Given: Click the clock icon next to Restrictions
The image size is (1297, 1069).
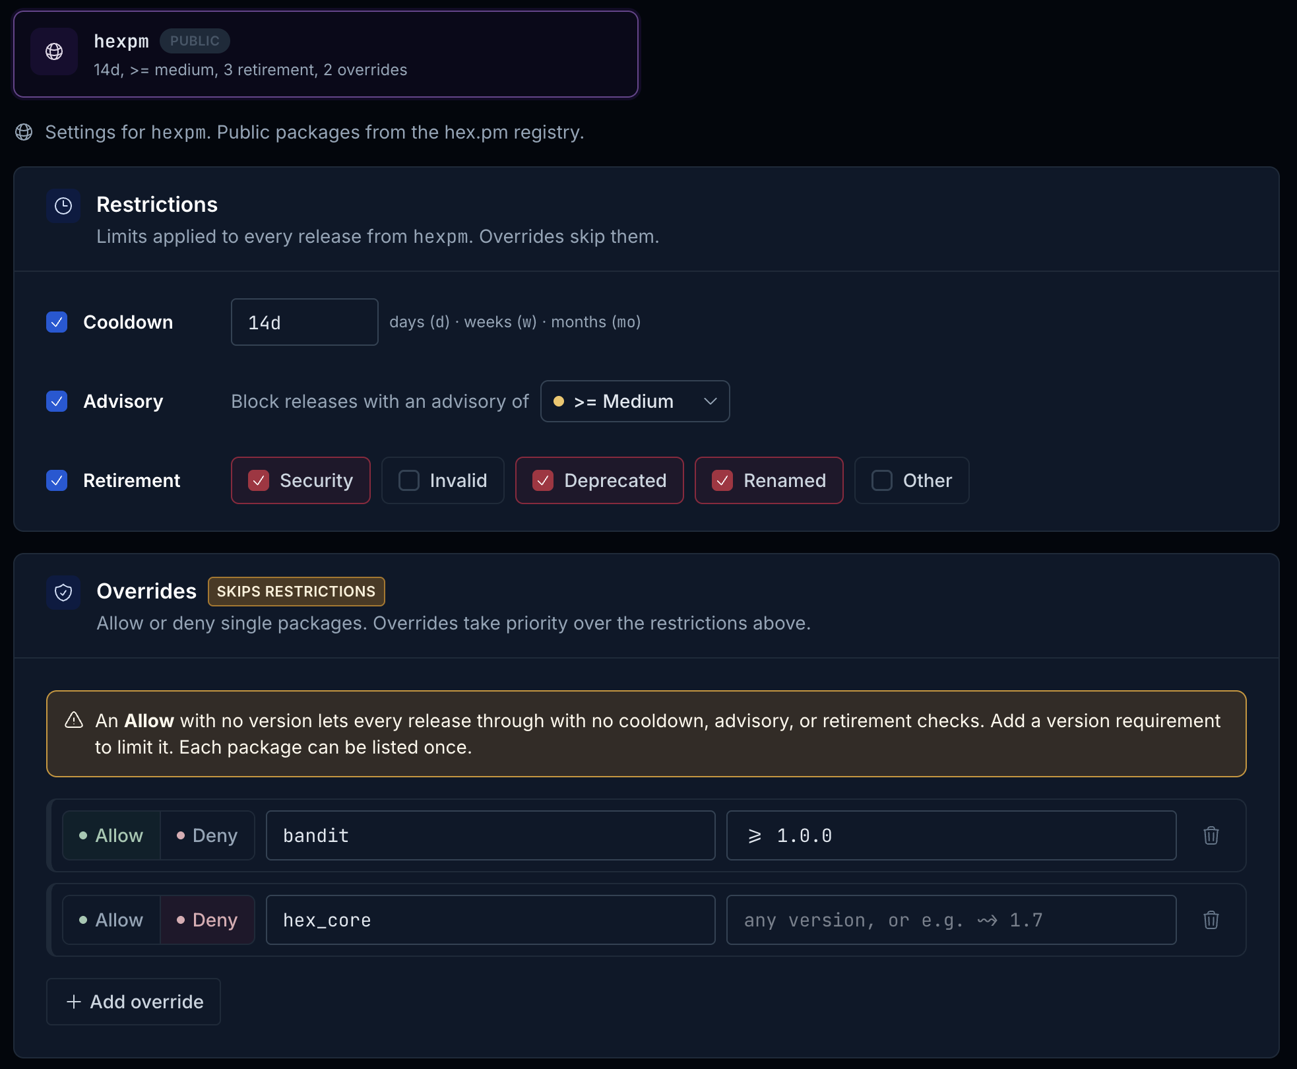Looking at the screenshot, I should pos(63,206).
